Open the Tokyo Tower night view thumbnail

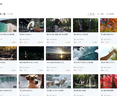[x=31, y=53]
